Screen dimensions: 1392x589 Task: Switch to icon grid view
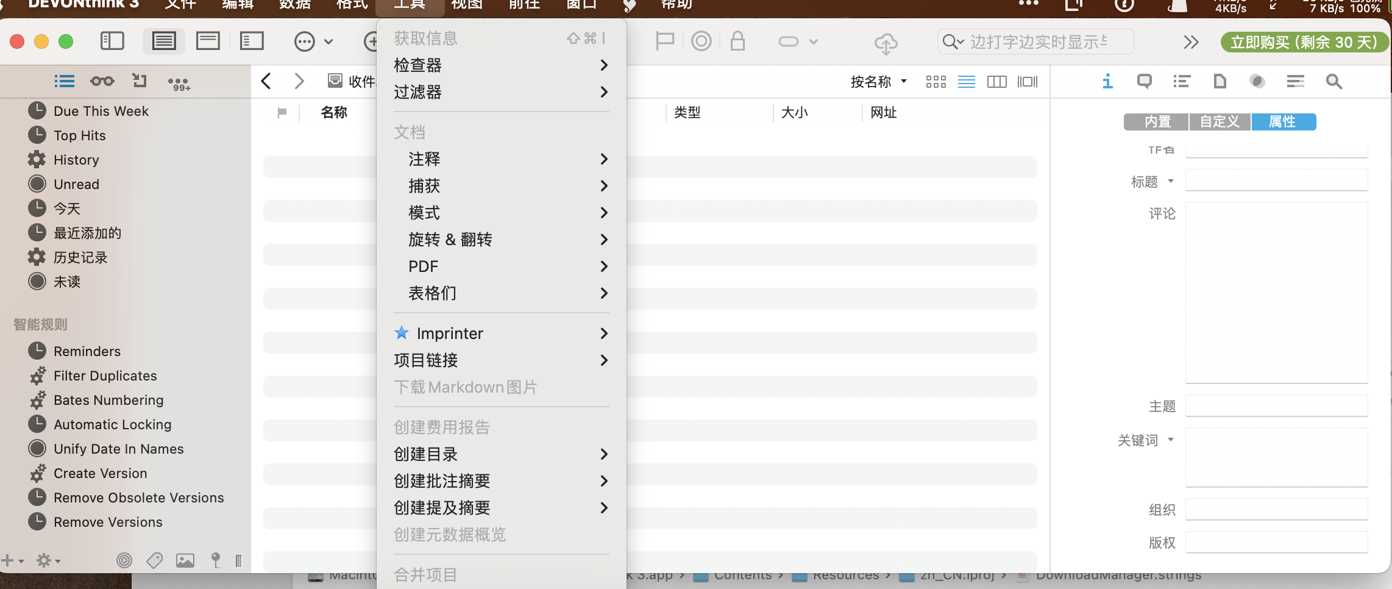[x=936, y=82]
